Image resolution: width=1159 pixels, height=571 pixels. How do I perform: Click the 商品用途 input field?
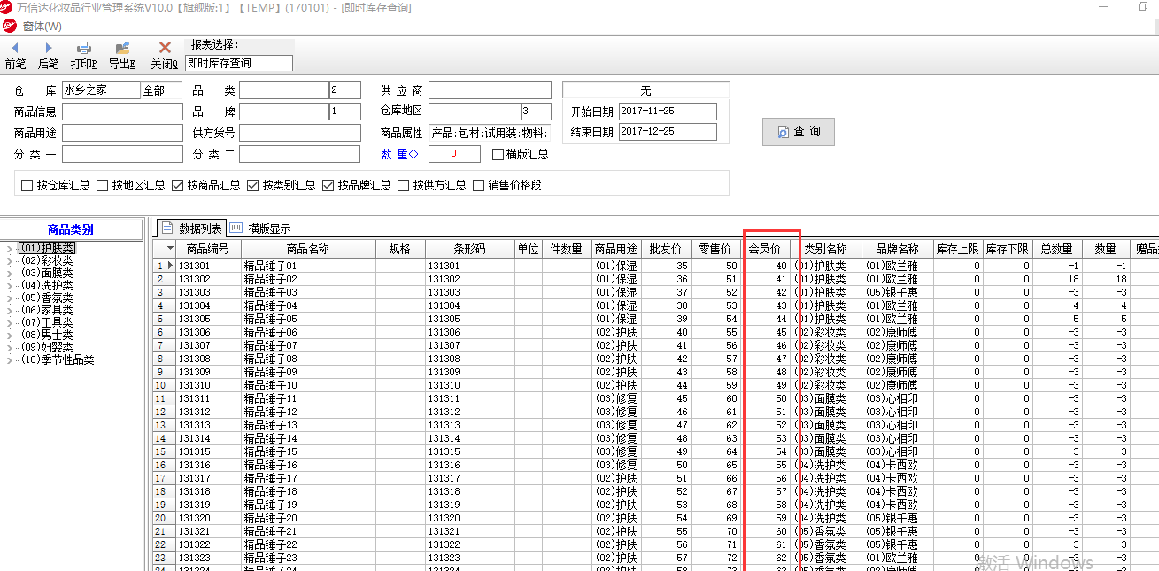pyautogui.click(x=122, y=133)
